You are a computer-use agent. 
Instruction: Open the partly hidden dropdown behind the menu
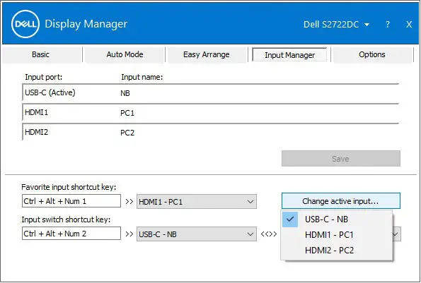(396, 234)
